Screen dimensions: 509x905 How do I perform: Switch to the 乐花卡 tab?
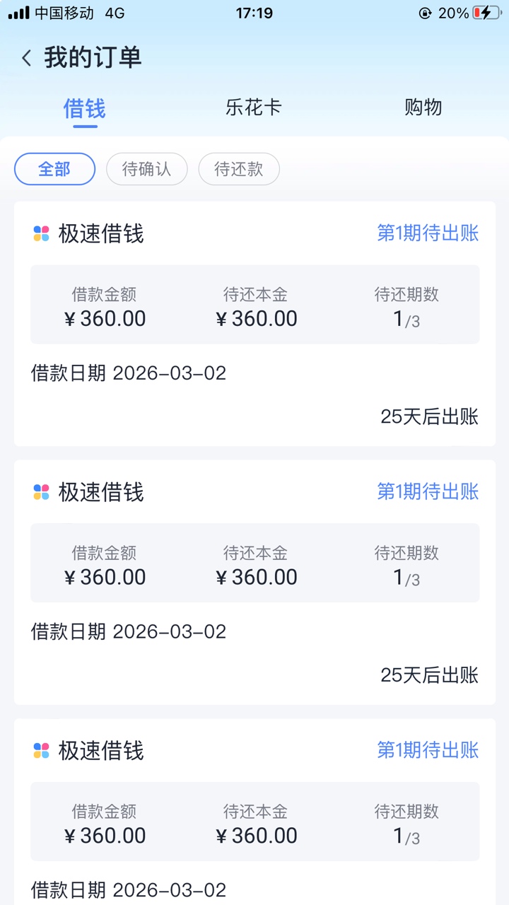tap(254, 107)
